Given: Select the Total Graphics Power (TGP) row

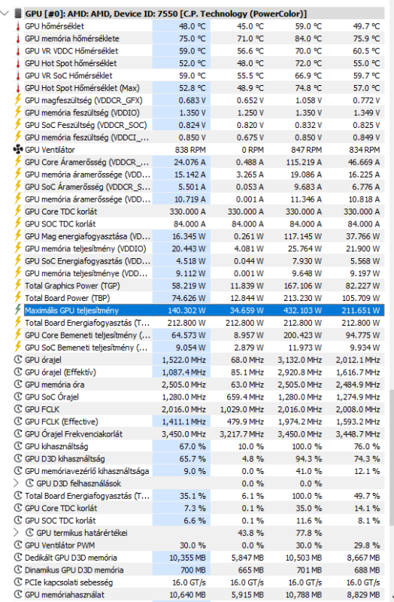Looking at the screenshot, I should pos(199,286).
